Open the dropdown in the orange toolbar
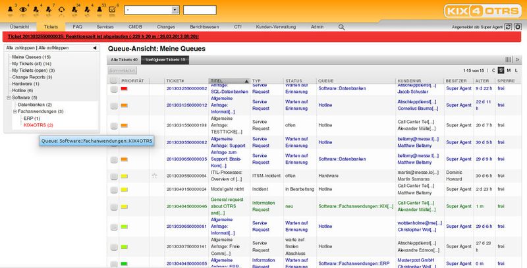 152,10
